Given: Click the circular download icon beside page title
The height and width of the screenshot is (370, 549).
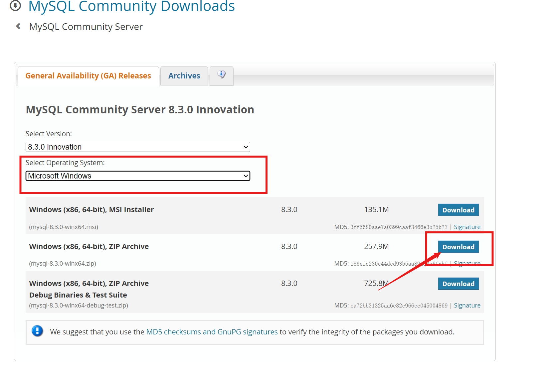Looking at the screenshot, I should [x=15, y=5].
